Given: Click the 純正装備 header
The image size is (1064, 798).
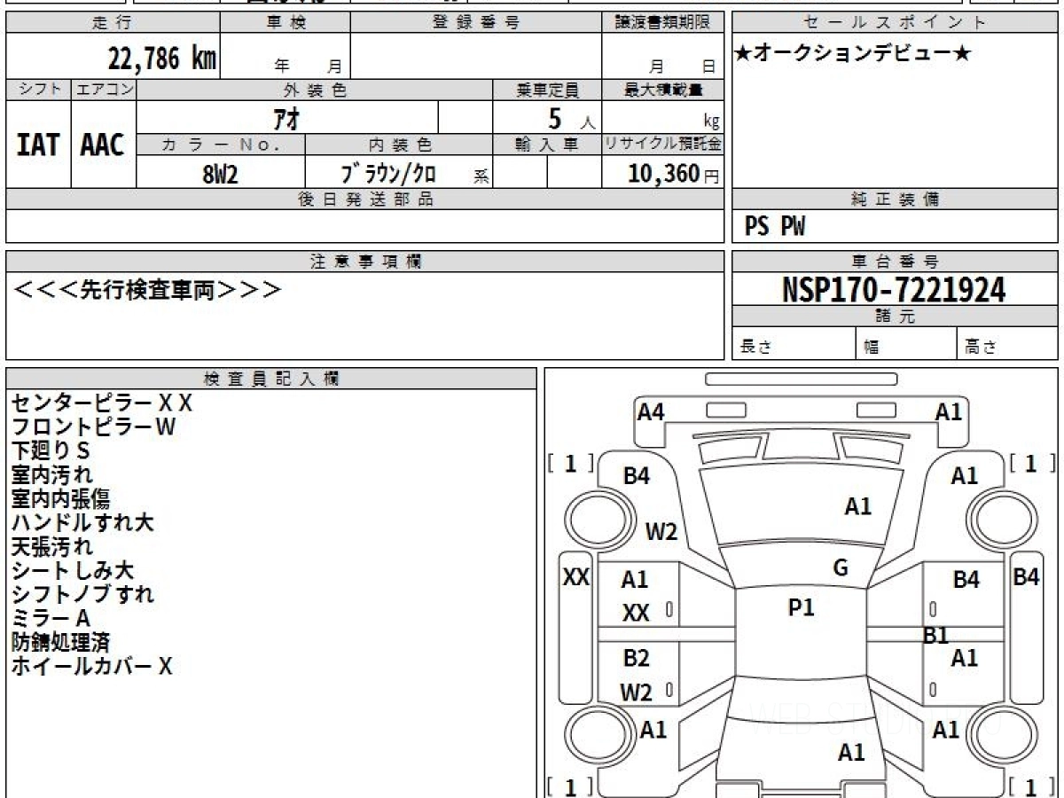Looking at the screenshot, I should tap(895, 199).
